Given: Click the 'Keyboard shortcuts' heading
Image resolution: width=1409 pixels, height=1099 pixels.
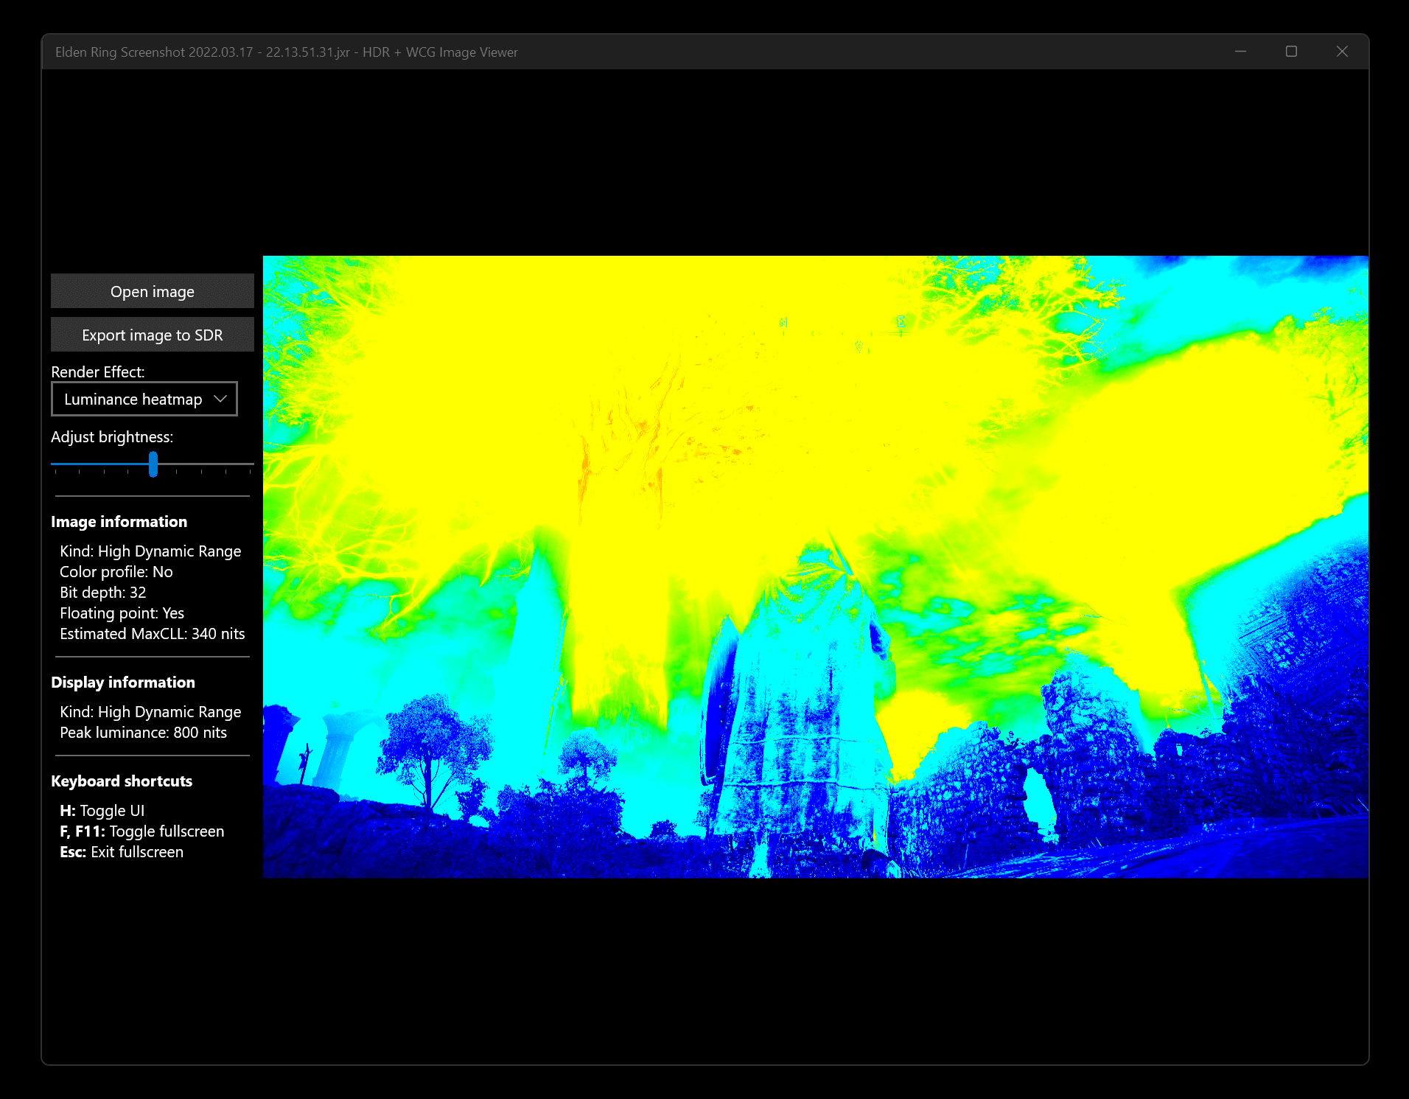Looking at the screenshot, I should (122, 781).
